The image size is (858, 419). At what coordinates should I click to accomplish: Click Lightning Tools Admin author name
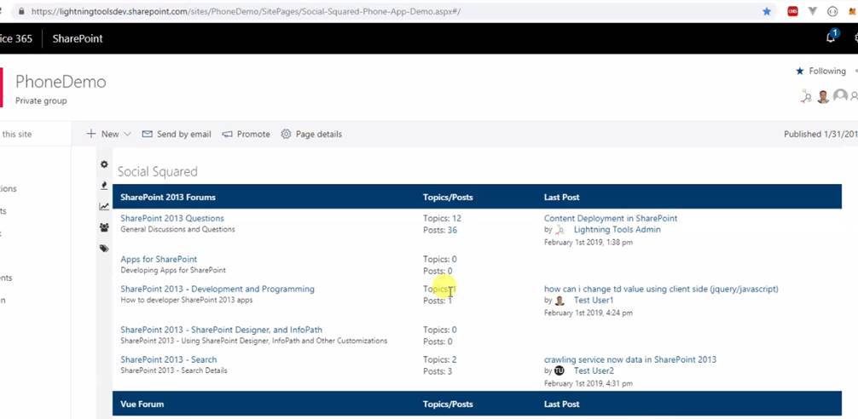coord(617,229)
